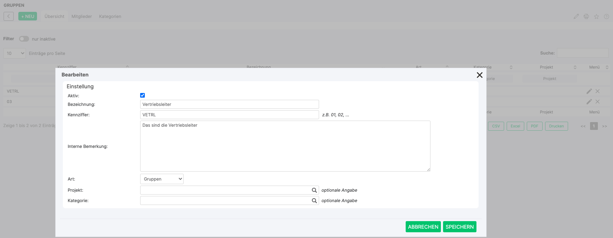
Task: Click the edit pencil for the VETRL row
Action: pyautogui.click(x=589, y=91)
